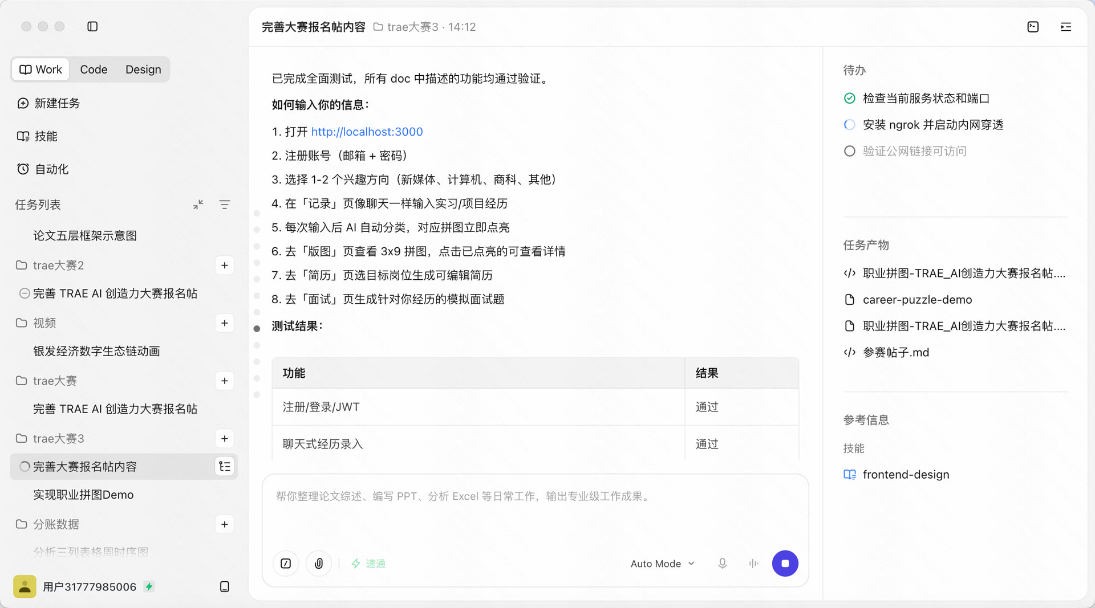Click the user avatar icon
The image size is (1095, 608).
pyautogui.click(x=25, y=587)
